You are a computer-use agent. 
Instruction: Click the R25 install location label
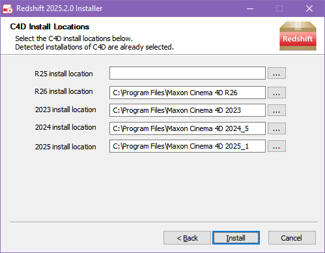(64, 74)
